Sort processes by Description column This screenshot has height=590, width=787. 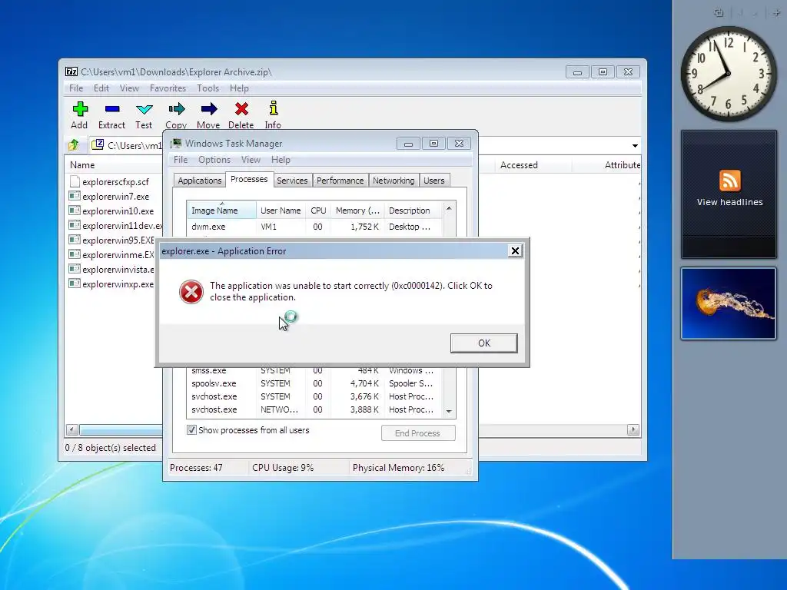coord(413,210)
